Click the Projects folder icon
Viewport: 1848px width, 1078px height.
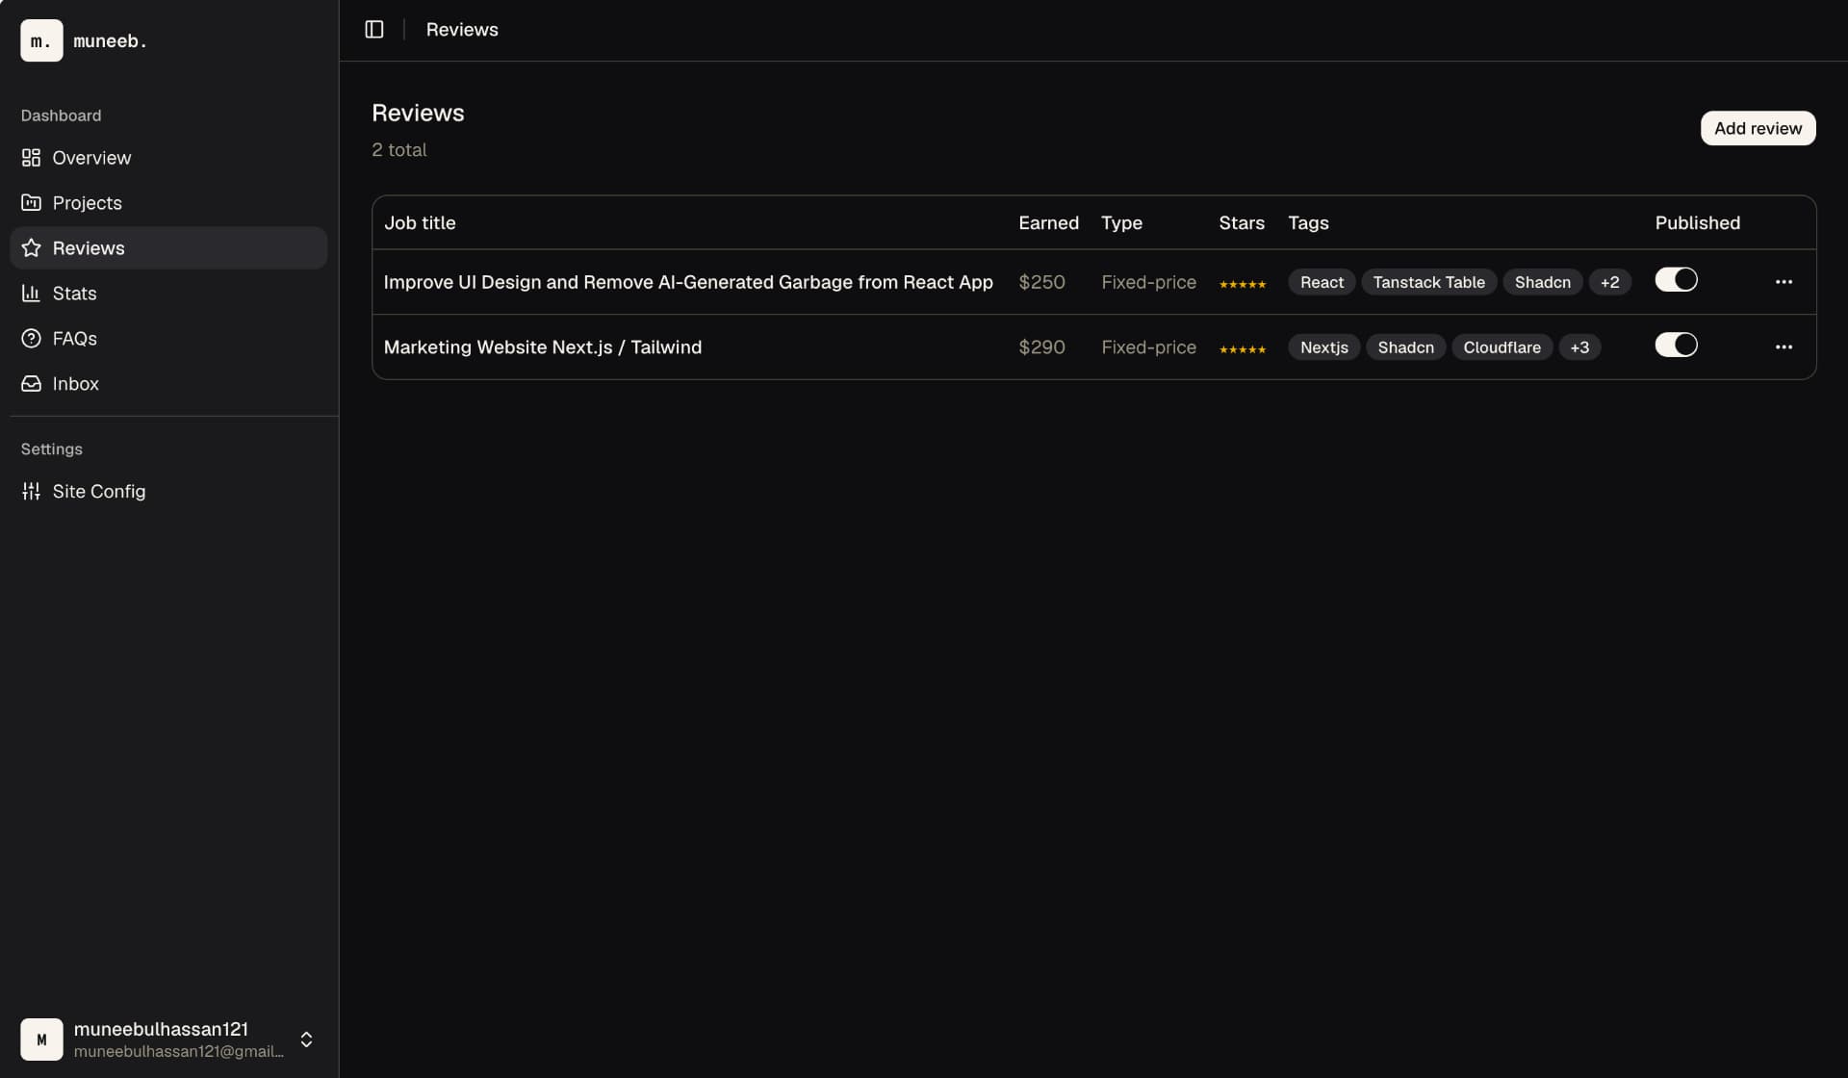[x=31, y=203]
